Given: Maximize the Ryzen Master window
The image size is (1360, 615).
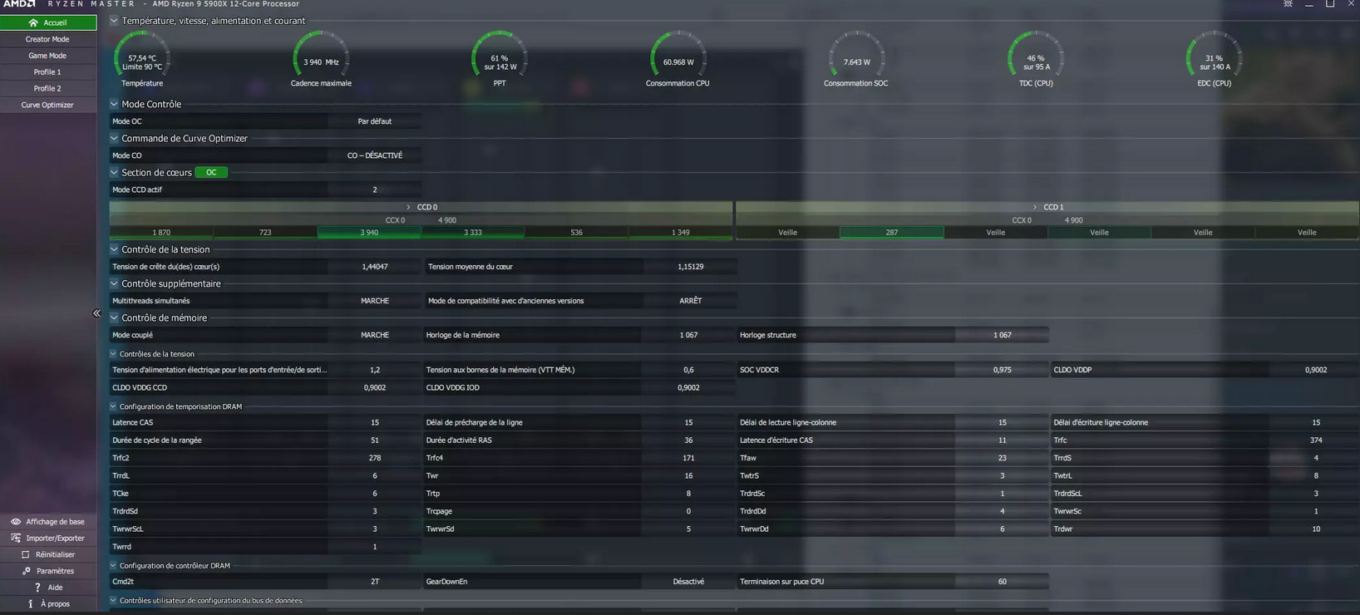Looking at the screenshot, I should coord(1330,4).
